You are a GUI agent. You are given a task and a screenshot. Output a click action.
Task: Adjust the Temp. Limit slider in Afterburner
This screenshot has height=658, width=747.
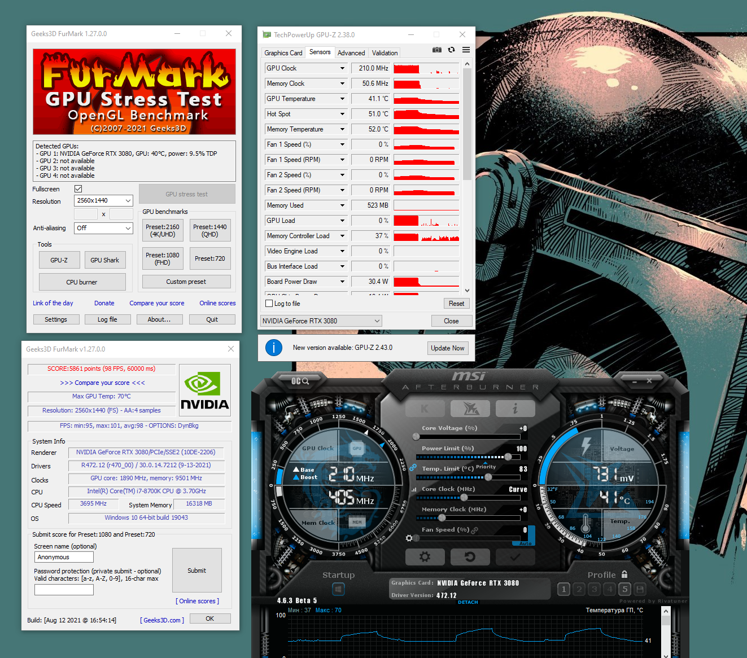pyautogui.click(x=468, y=477)
